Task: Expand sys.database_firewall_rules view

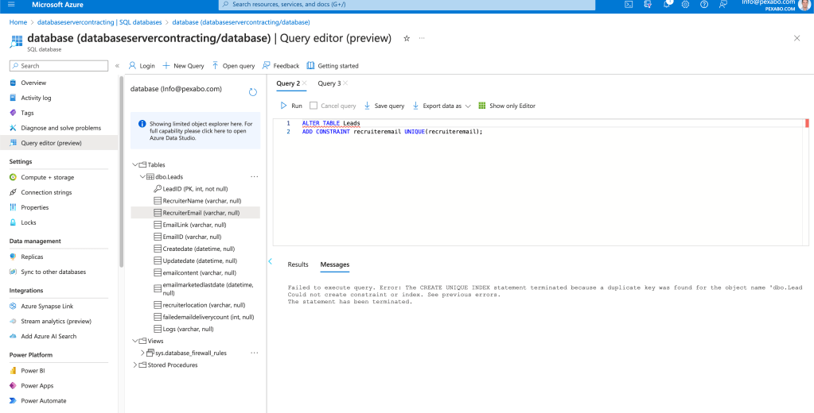Action: pyautogui.click(x=142, y=353)
